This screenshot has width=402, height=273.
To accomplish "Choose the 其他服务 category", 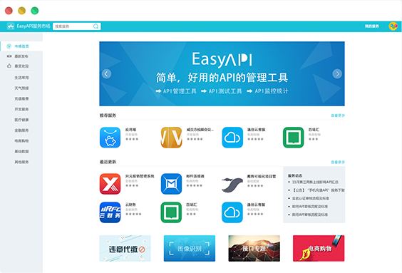I will click(21, 162).
